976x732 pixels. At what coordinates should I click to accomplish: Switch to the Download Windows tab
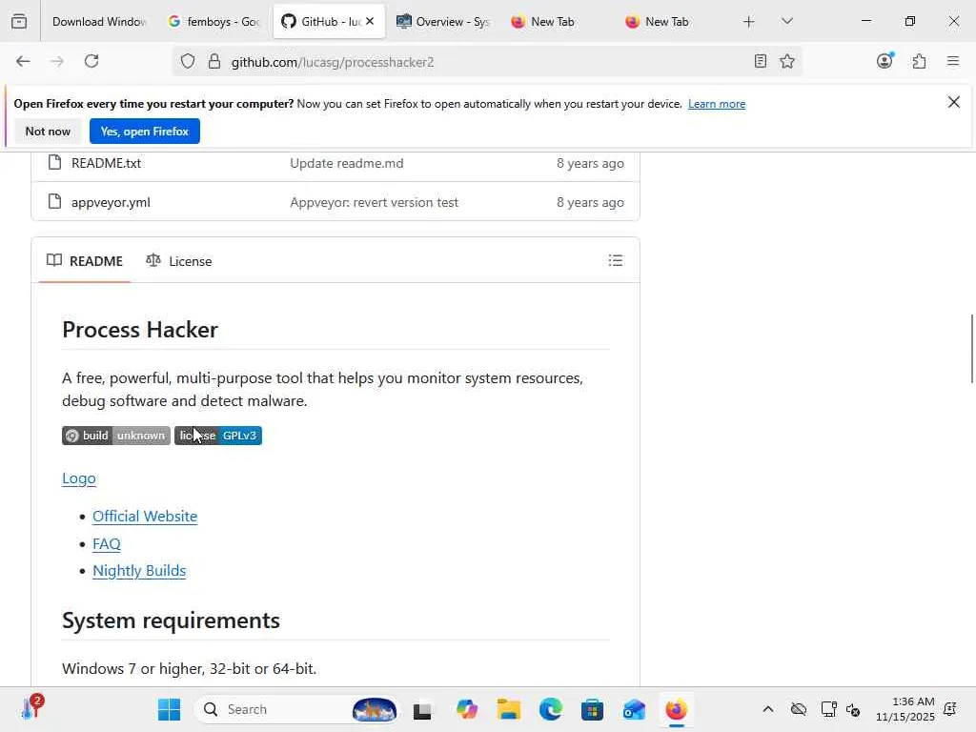pyautogui.click(x=97, y=21)
